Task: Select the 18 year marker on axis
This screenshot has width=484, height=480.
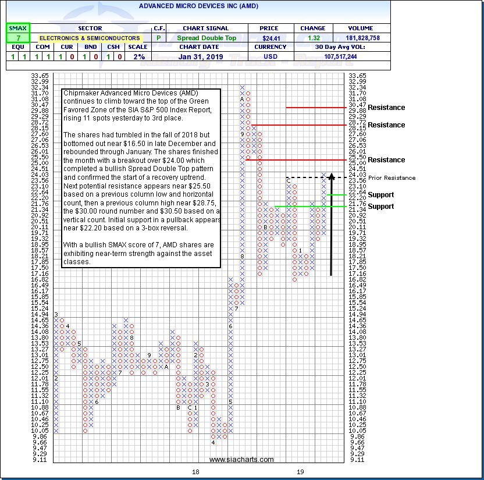Action: (x=195, y=472)
